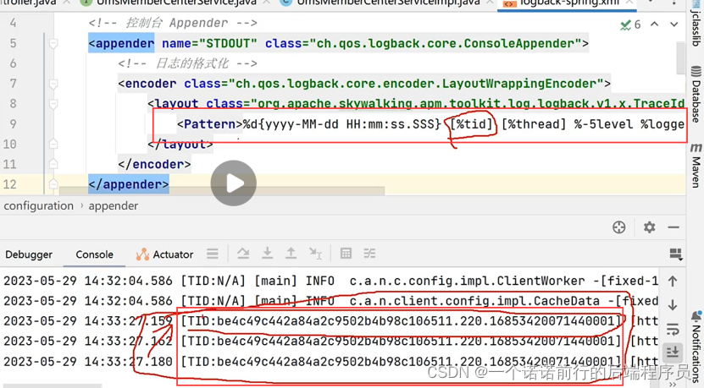Click fold marker at closing encoder line 11
Screen dimensions: 704x388
[x=53, y=164]
